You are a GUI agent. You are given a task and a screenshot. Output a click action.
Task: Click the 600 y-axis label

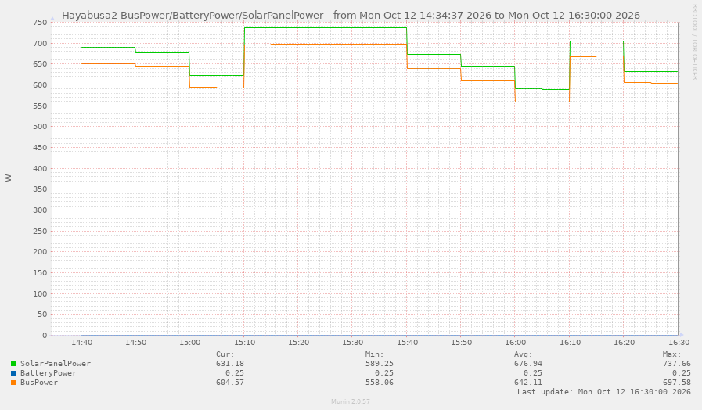40,85
